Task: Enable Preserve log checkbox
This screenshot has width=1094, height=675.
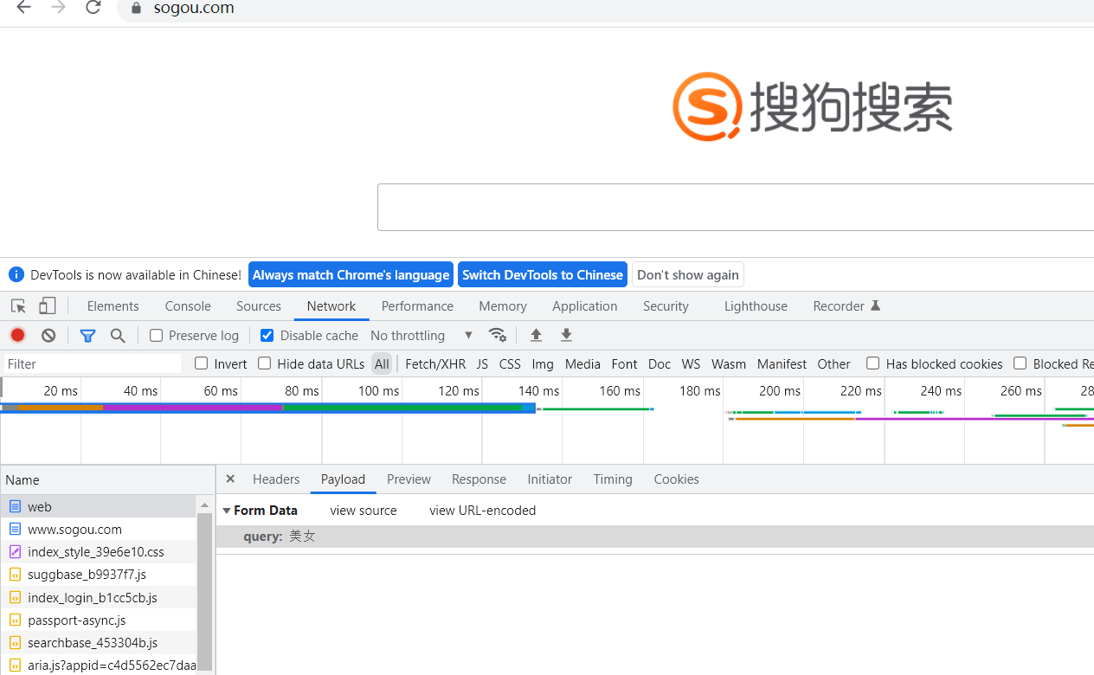Action: [x=156, y=336]
